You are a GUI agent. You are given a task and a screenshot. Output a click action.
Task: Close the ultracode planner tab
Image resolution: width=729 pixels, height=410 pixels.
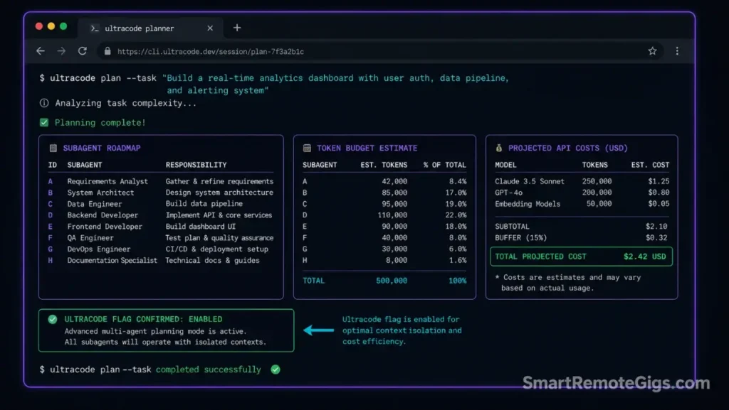[x=210, y=28]
